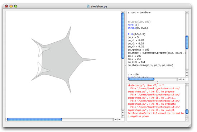The width and height of the screenshot is (197, 132).
Task: Zoom the window with the green button
Action: [16, 6]
